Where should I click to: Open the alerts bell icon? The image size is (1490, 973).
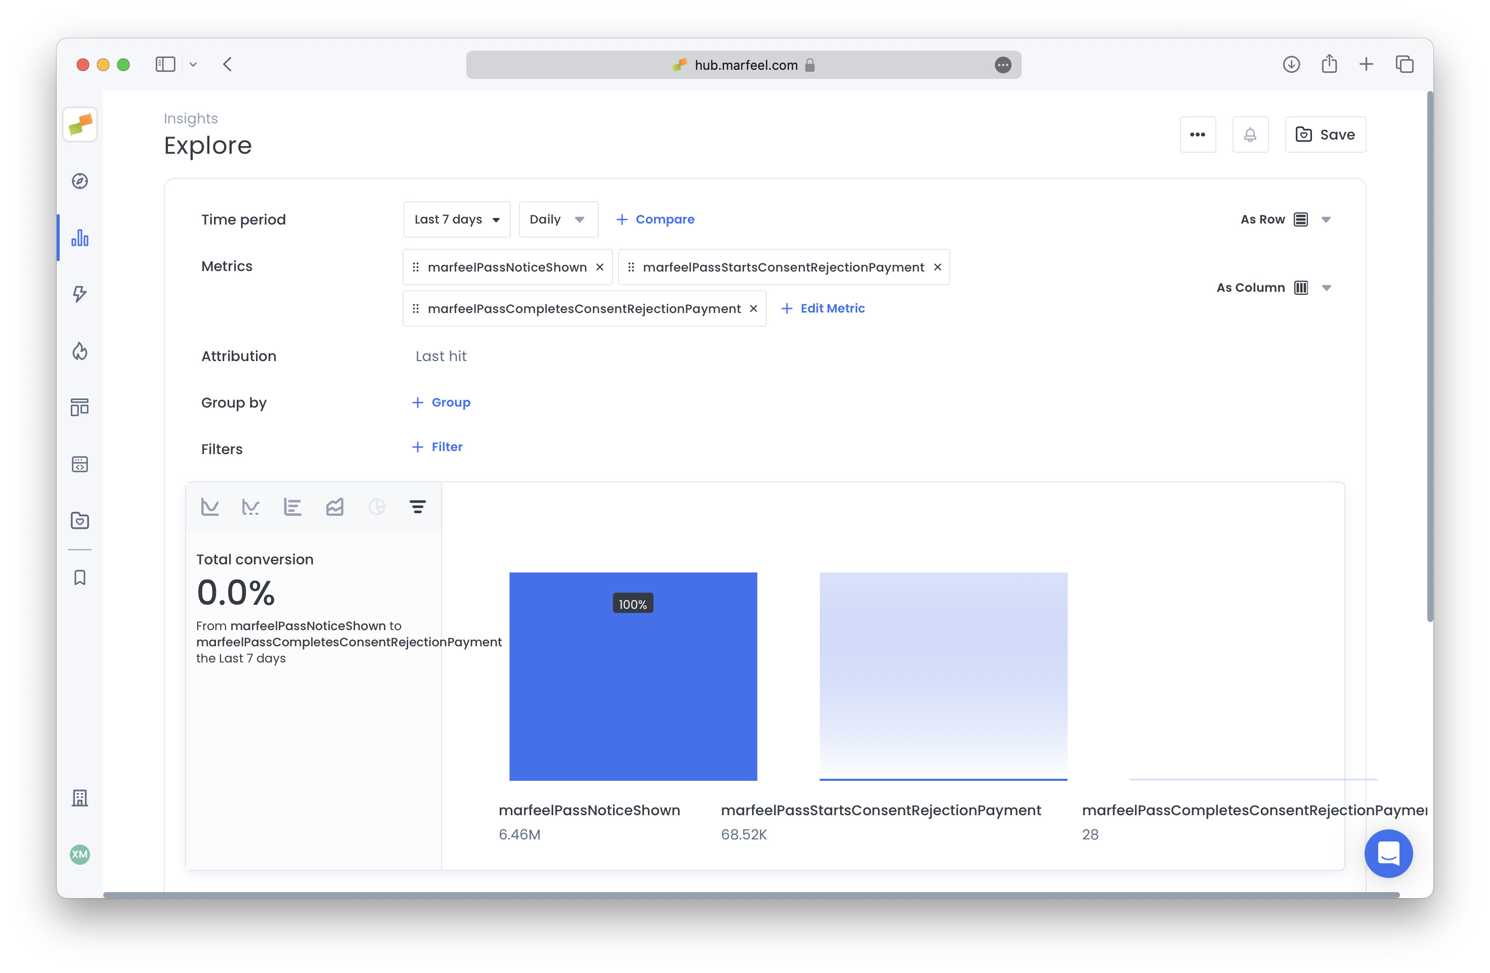click(1250, 135)
